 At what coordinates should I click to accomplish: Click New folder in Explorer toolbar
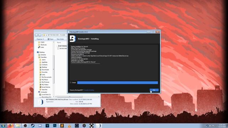point(60,39)
